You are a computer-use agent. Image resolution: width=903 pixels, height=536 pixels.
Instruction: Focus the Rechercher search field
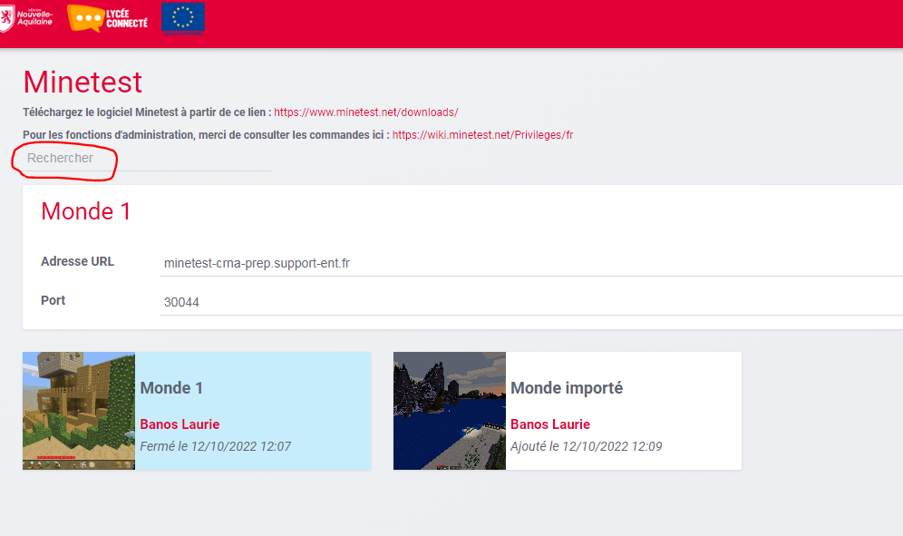[145, 158]
